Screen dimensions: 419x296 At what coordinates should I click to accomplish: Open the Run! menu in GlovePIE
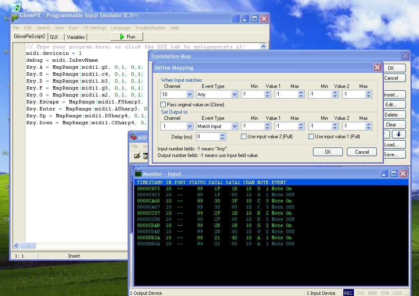[x=73, y=28]
